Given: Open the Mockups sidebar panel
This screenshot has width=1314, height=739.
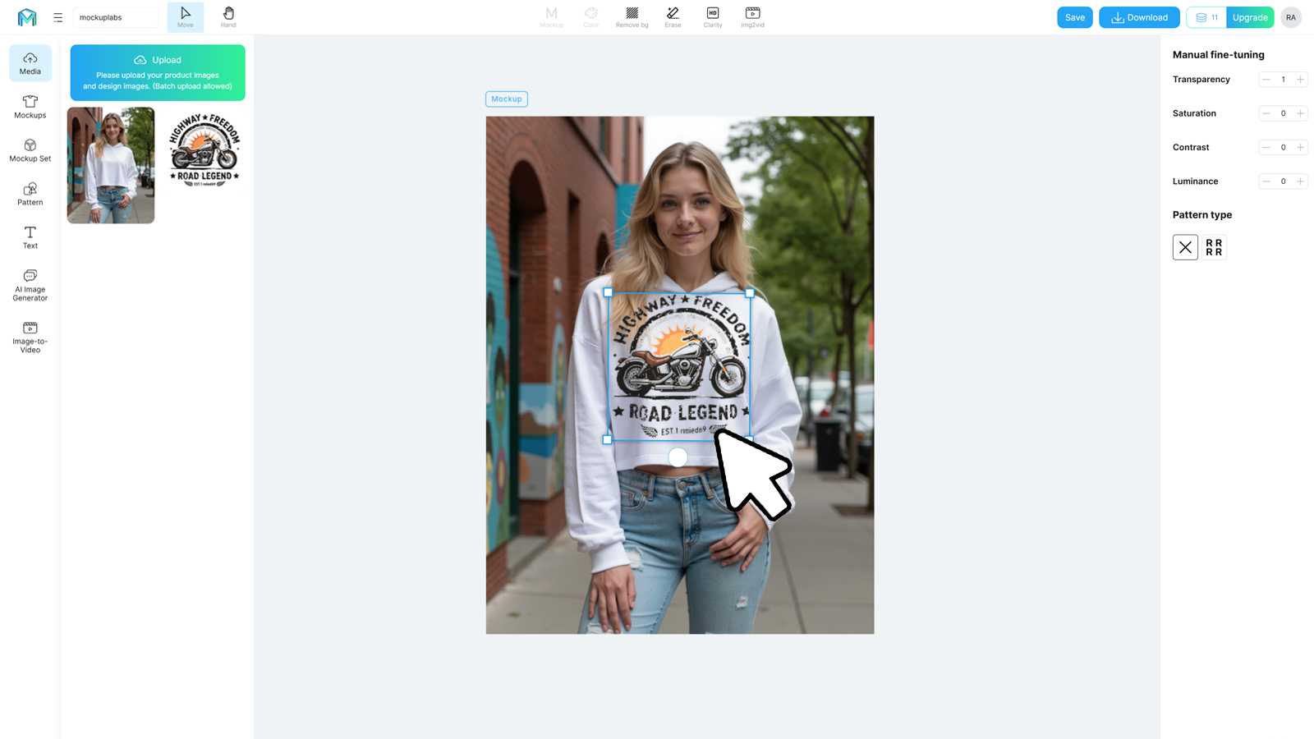Looking at the screenshot, I should (x=30, y=107).
